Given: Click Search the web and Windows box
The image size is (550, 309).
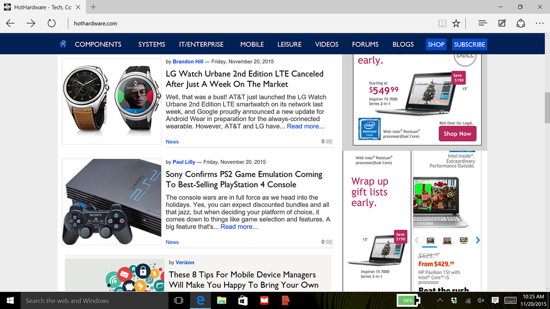Looking at the screenshot, I should 95,301.
